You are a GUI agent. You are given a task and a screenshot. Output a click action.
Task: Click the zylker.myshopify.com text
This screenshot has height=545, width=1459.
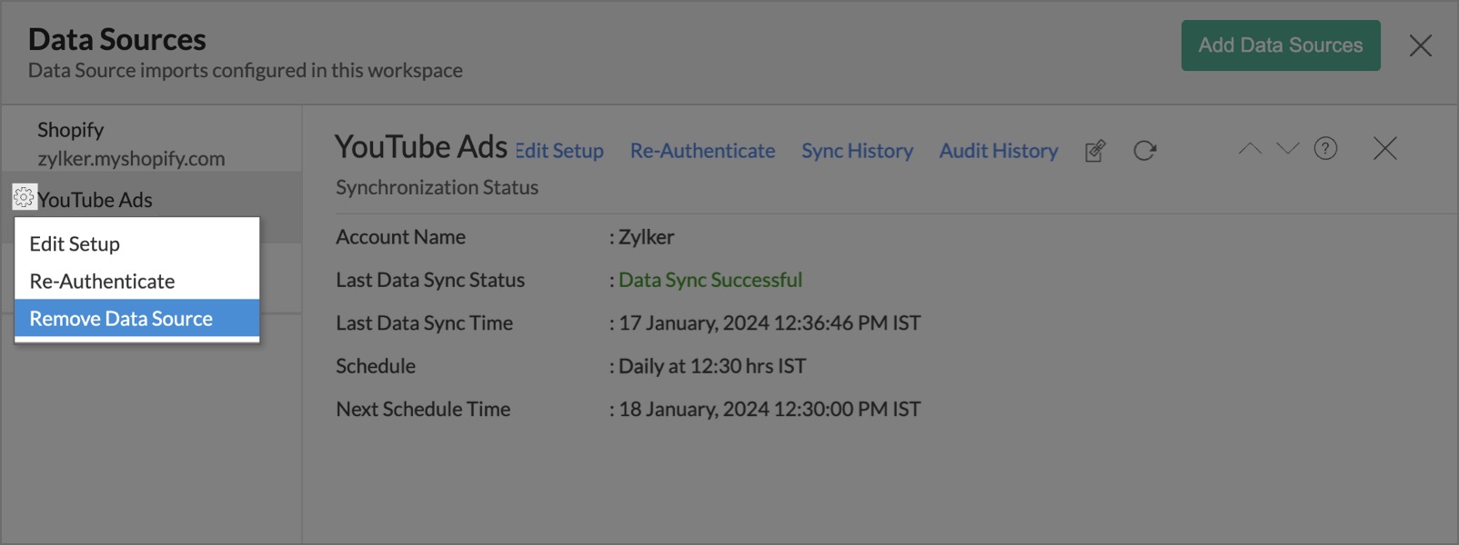tap(131, 158)
